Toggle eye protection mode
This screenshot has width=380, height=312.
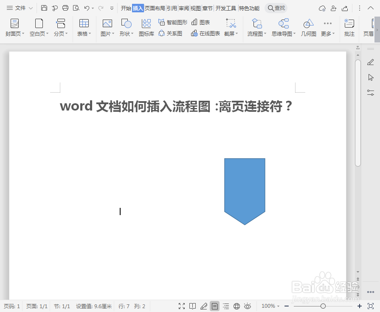248,306
